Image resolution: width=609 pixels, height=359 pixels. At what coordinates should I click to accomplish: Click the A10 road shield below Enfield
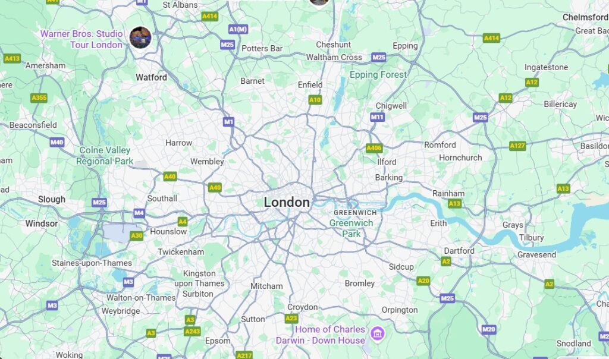pyautogui.click(x=315, y=100)
